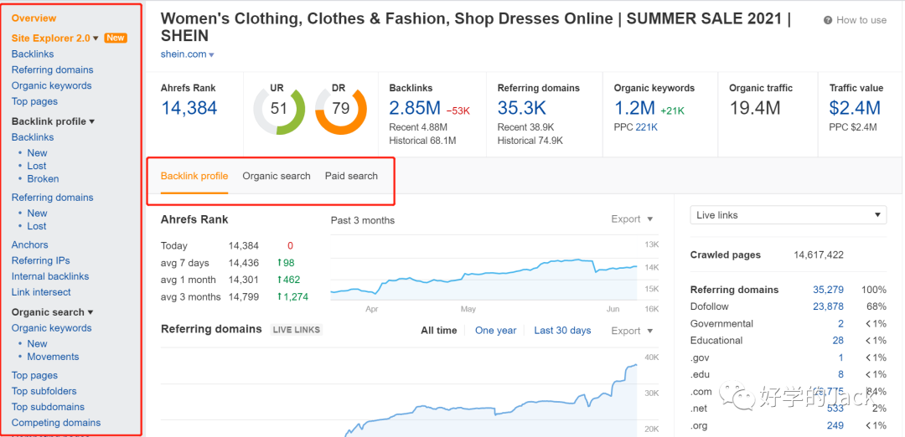
Task: Click the DR 79 donut gauge
Action: pos(341,110)
